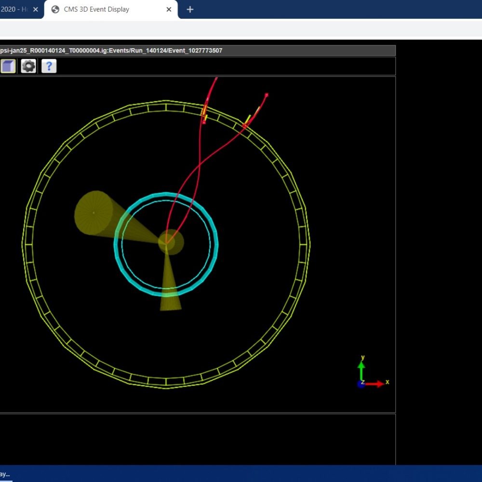Click the green y-axis arrow
The image size is (482, 482).
click(361, 370)
